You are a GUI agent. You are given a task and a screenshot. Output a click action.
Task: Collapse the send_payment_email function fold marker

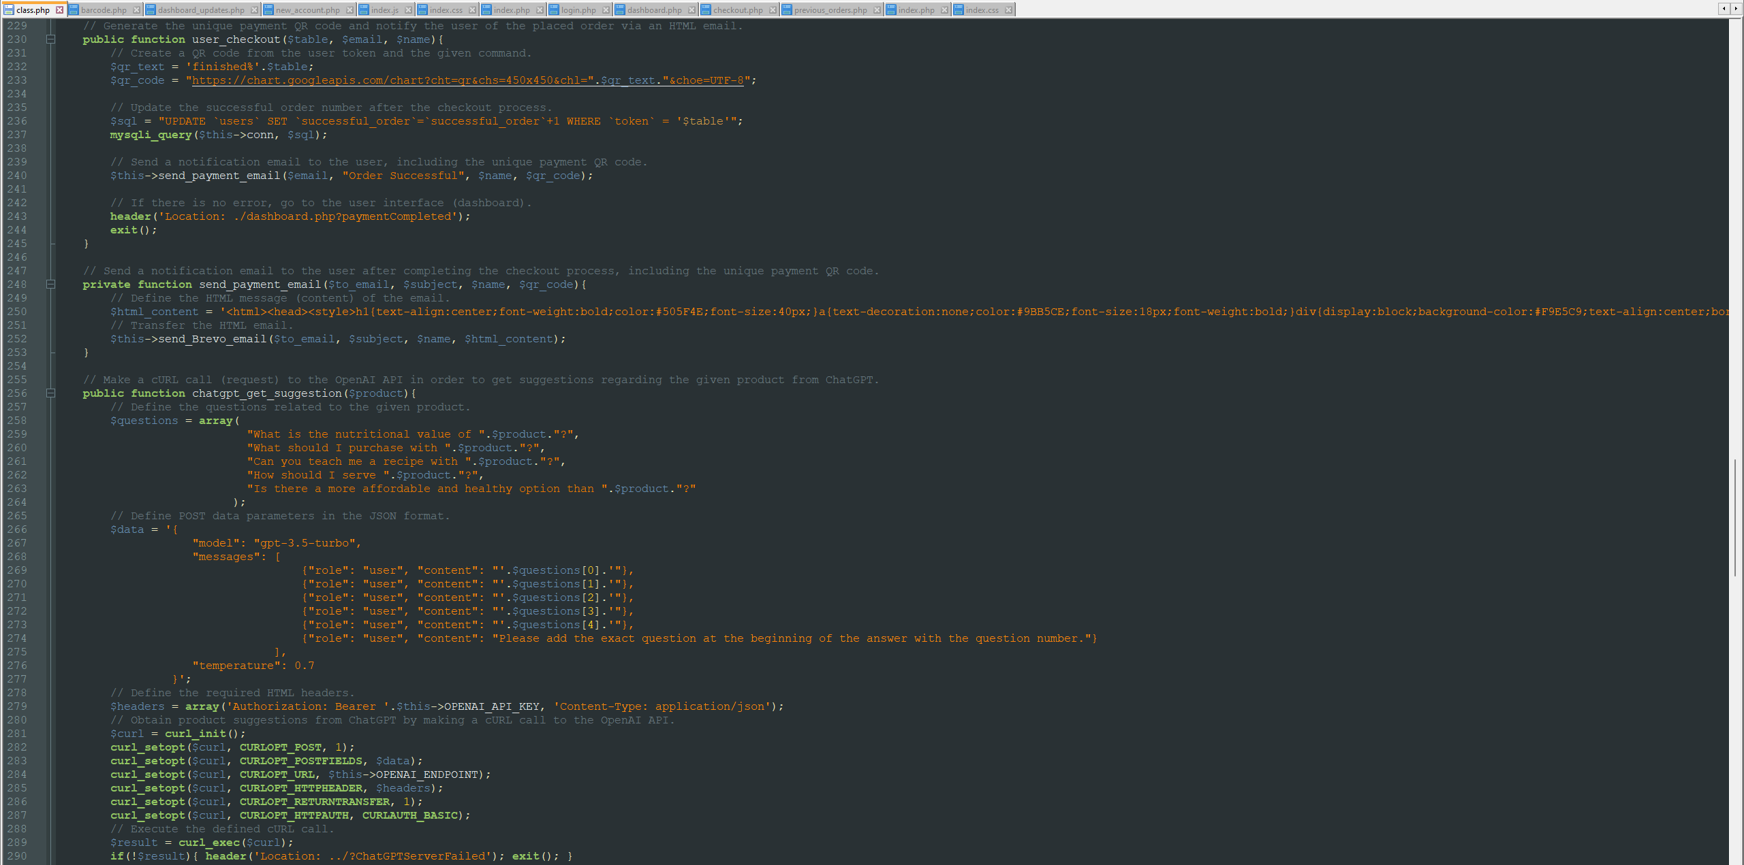[50, 284]
